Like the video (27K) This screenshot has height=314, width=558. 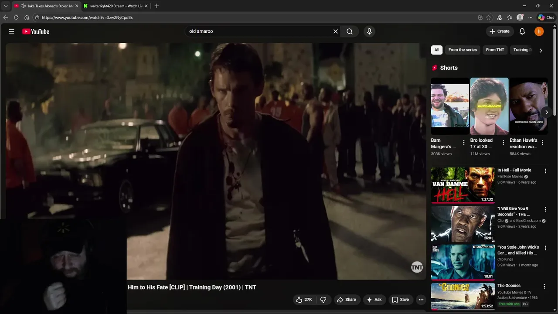pyautogui.click(x=304, y=300)
